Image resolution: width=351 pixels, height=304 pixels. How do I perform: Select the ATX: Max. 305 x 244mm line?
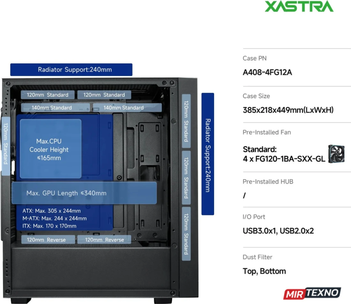51,211
